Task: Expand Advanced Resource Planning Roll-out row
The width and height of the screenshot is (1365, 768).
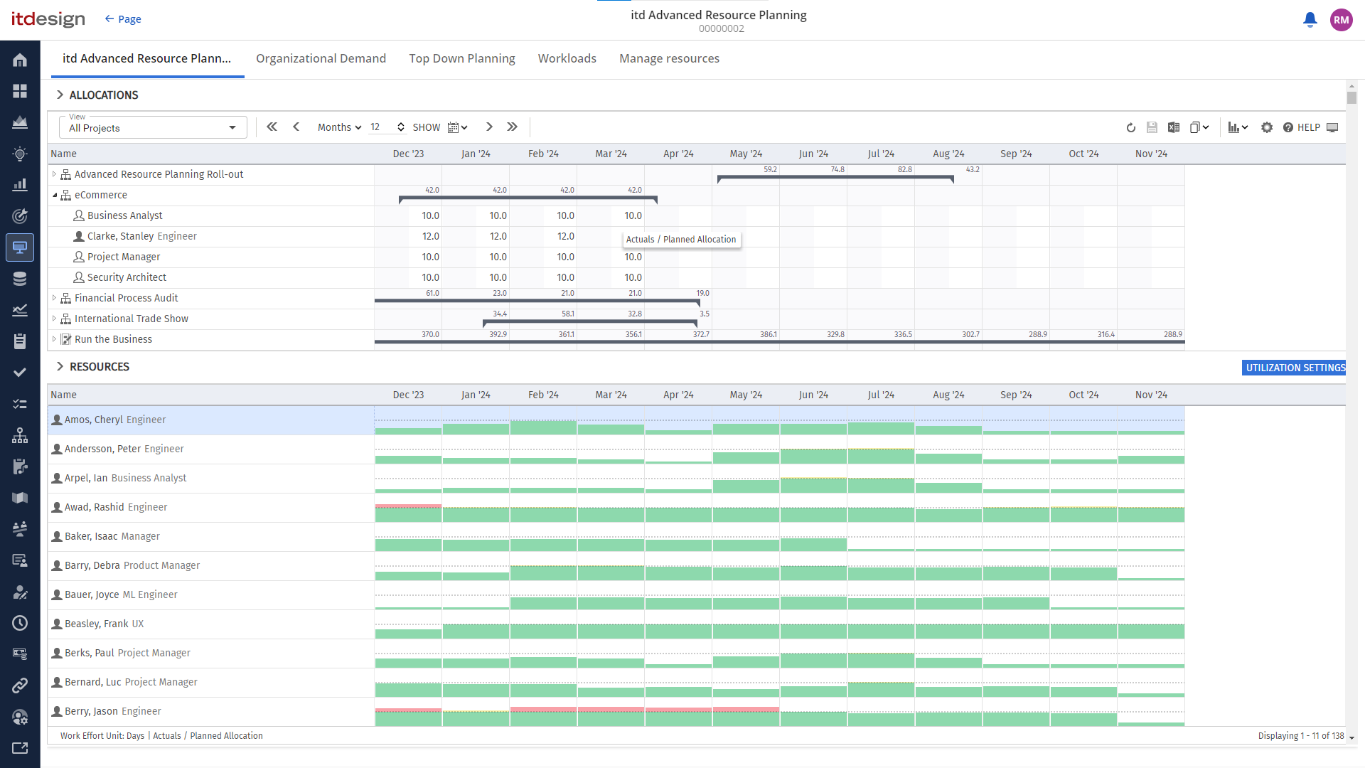Action: [54, 174]
